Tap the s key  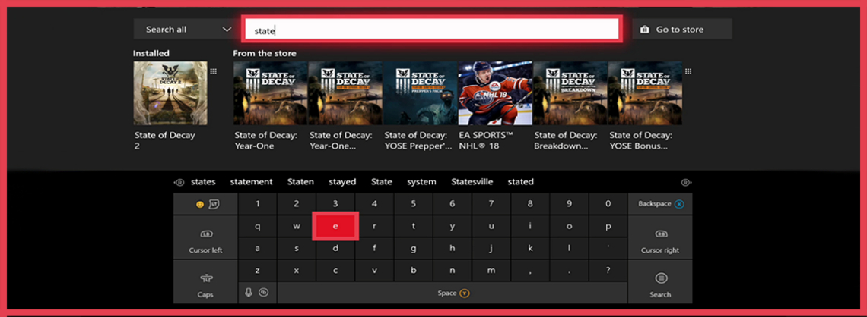[297, 248]
